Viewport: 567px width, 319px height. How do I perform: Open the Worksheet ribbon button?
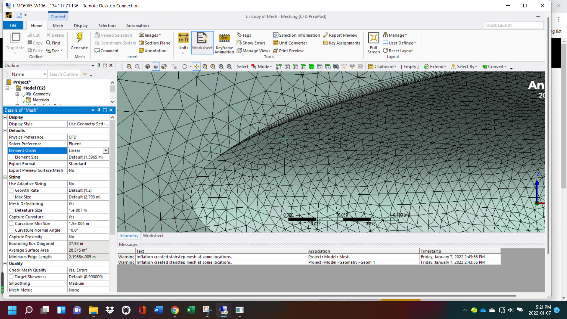point(202,42)
